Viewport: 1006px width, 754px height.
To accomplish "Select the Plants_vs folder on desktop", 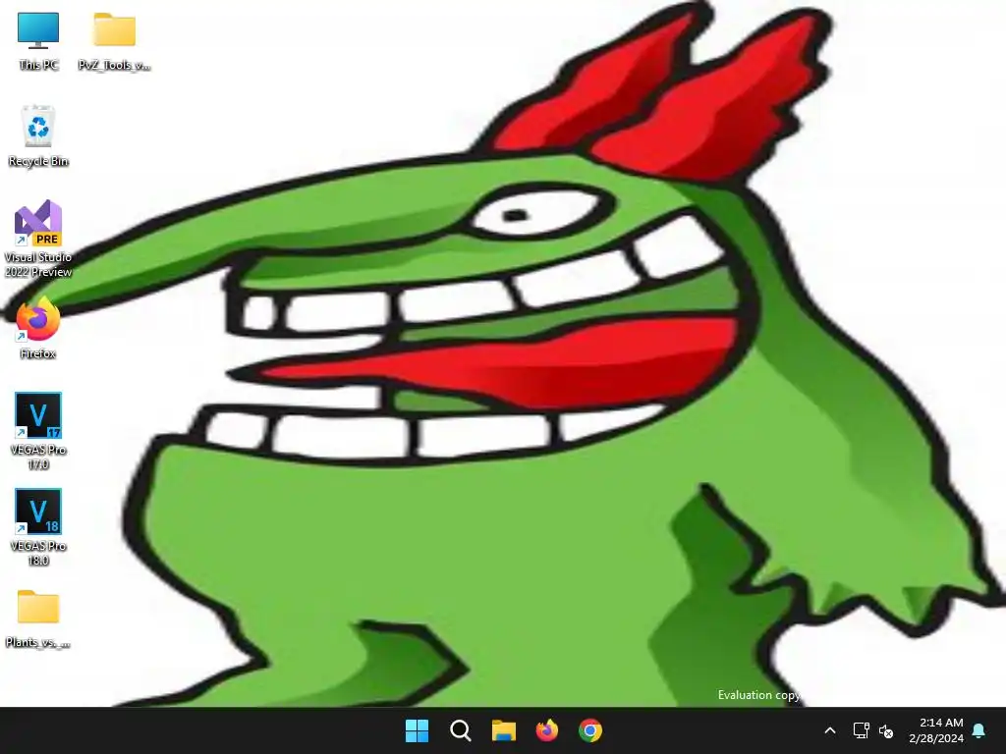I will point(38,619).
